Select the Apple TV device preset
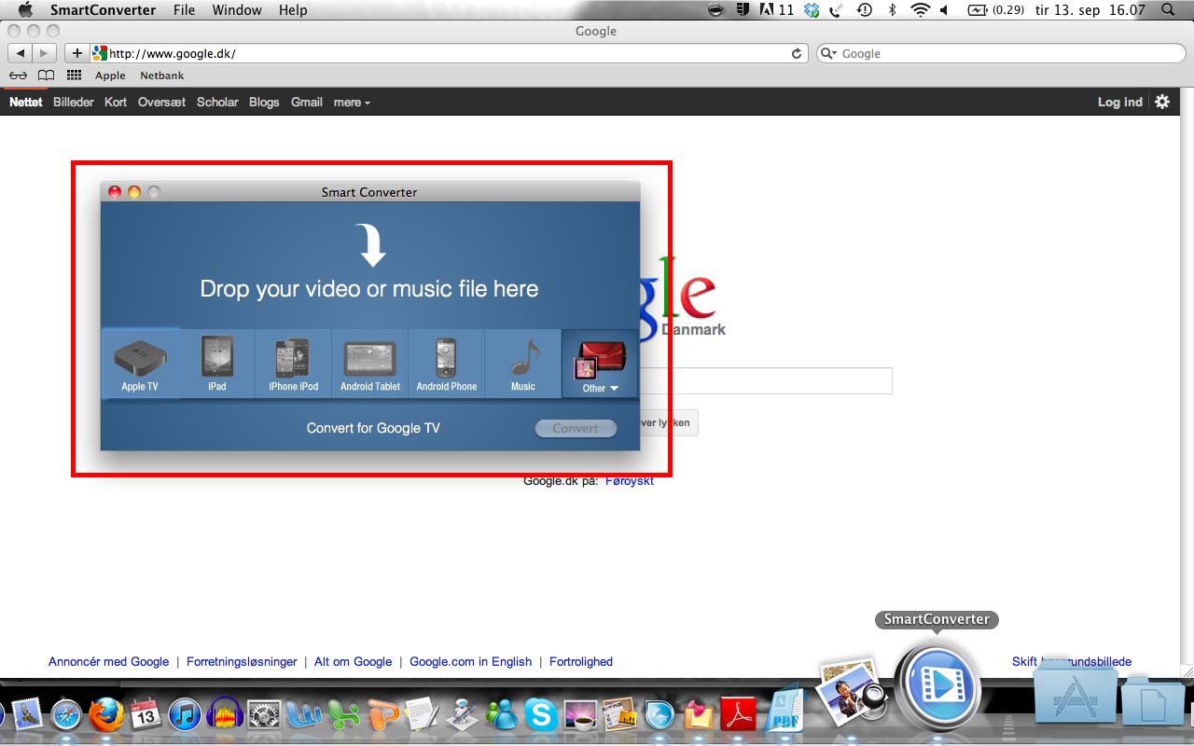1194x746 pixels. pos(140,364)
